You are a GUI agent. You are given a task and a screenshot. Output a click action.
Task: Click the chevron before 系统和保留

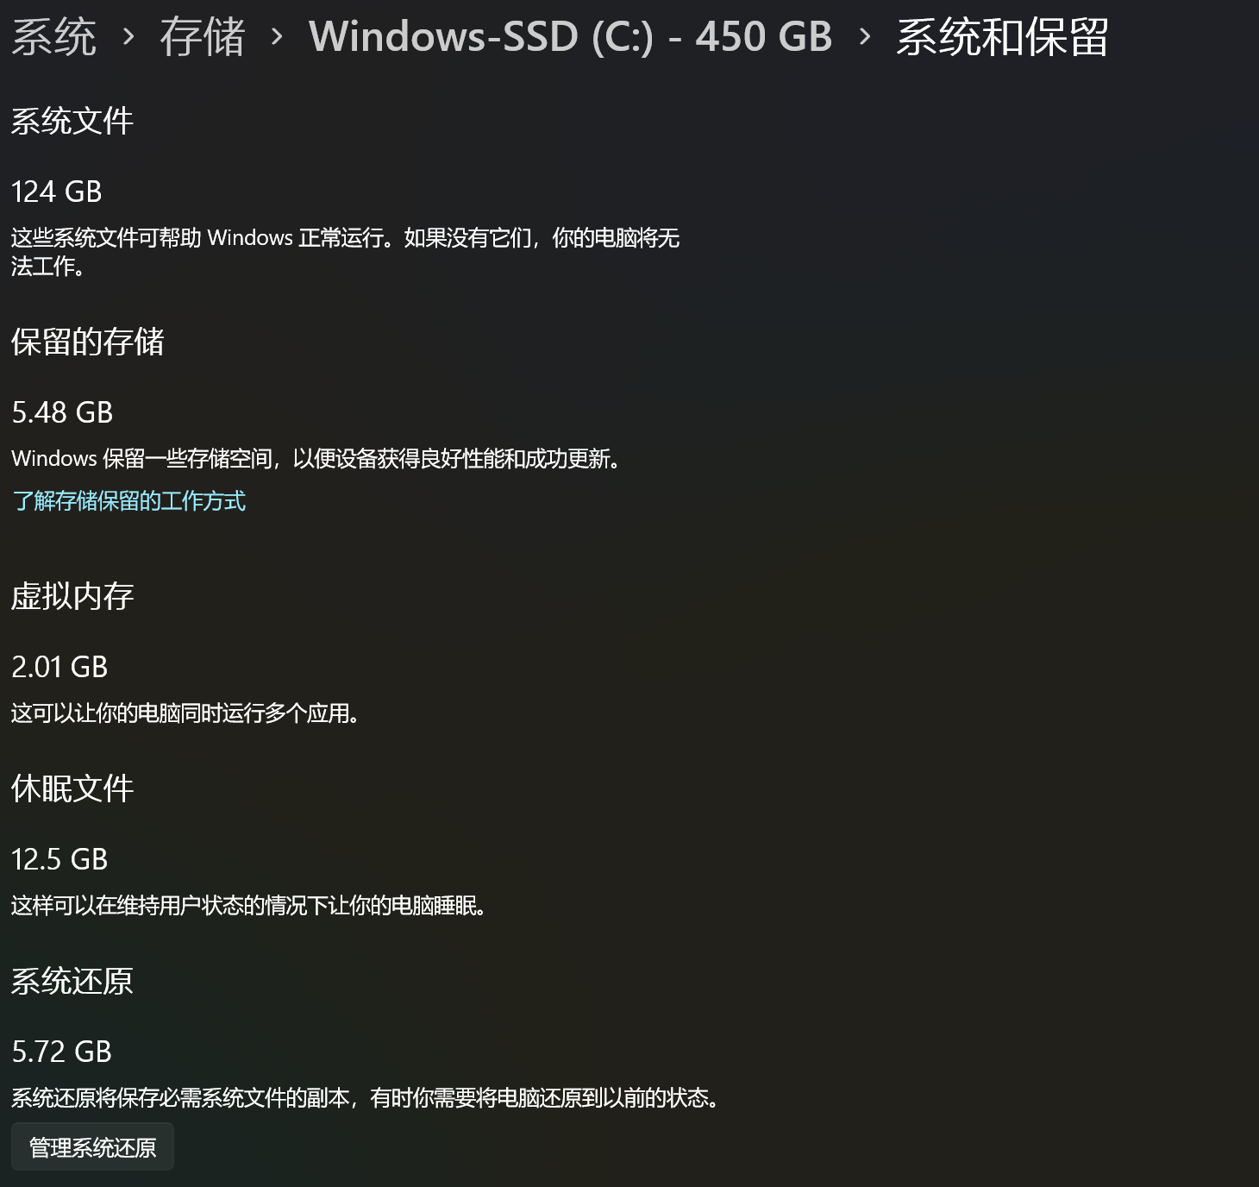(865, 37)
